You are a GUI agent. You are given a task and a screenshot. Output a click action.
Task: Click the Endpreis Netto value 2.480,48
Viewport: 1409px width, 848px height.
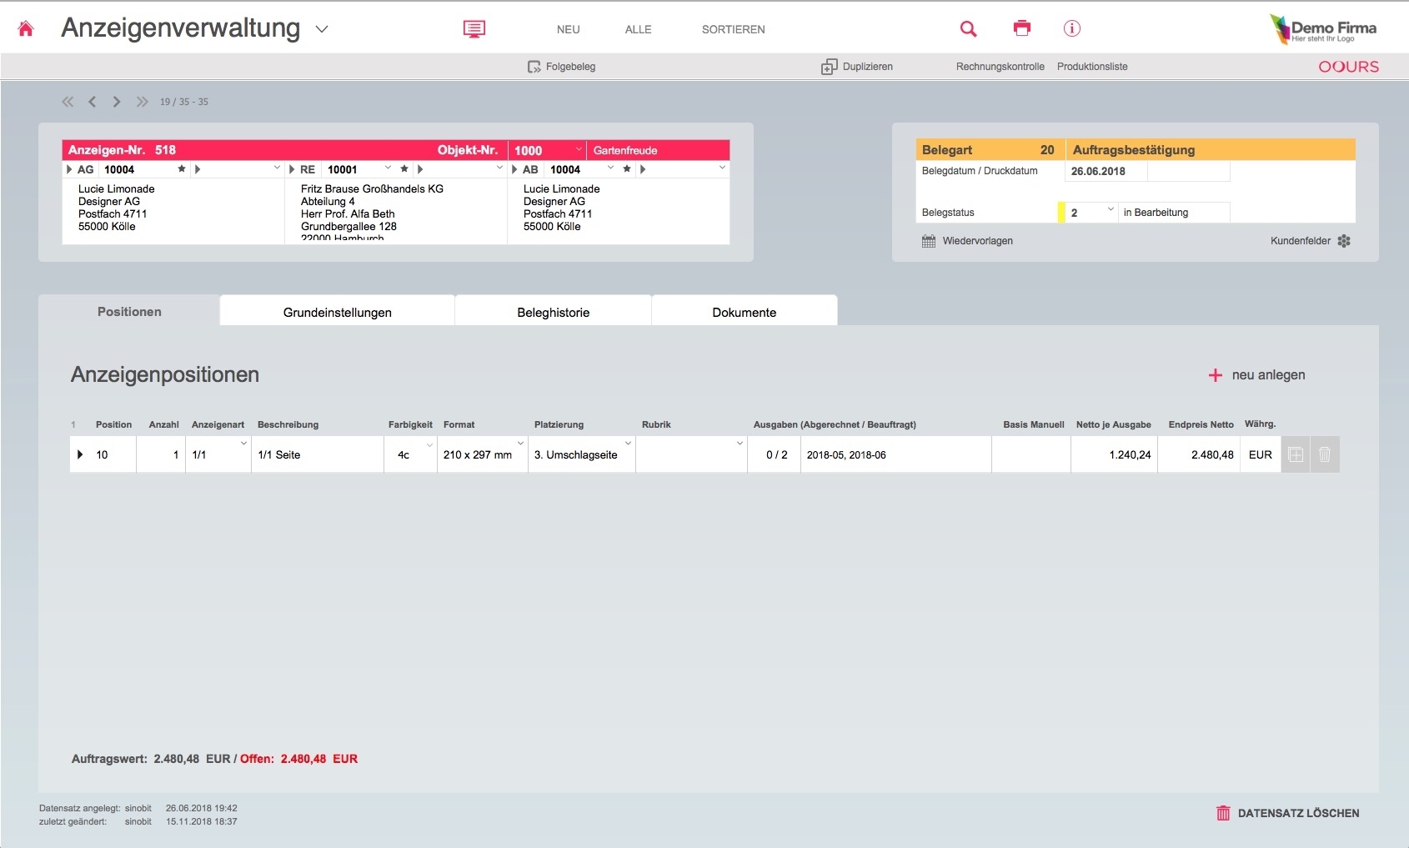coord(1212,455)
